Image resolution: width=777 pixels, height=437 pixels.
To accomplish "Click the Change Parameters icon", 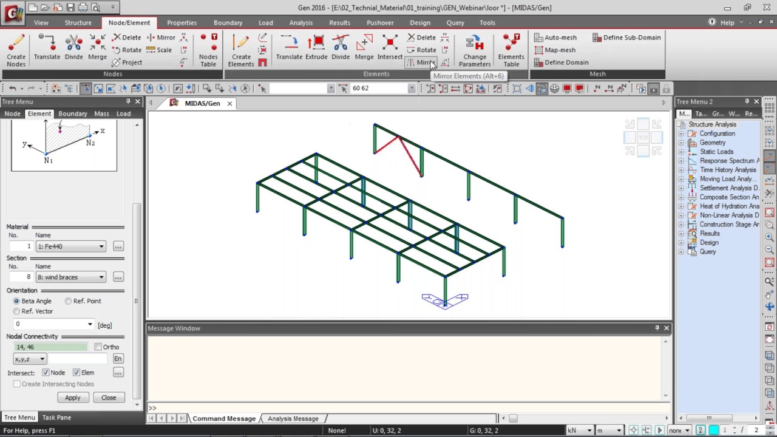I will tap(475, 50).
